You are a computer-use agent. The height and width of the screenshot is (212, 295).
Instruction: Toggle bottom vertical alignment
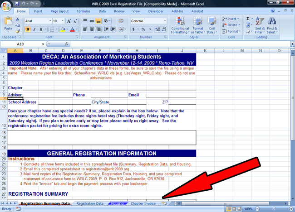[x=98, y=21]
